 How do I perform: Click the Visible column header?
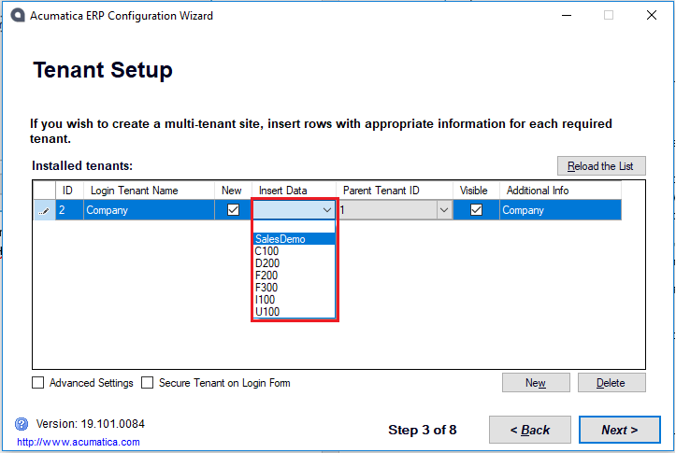tap(476, 191)
